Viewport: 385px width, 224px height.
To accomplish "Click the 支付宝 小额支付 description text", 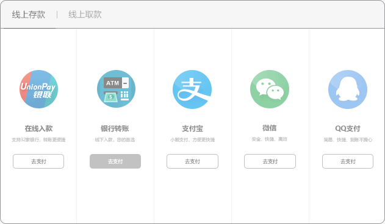I will coord(193,139).
